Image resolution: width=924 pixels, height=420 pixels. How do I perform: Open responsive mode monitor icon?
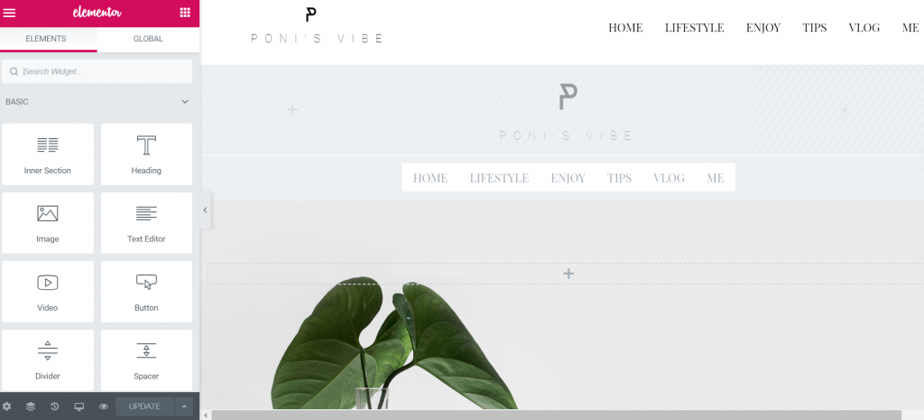click(79, 406)
